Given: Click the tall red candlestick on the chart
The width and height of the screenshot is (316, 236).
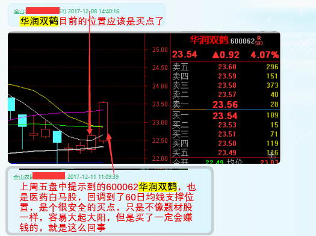Looking at the screenshot, I should (103, 122).
